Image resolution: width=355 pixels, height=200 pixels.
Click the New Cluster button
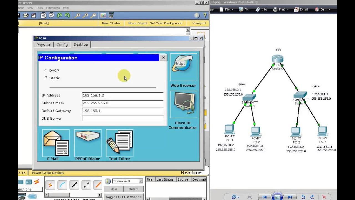point(111,23)
